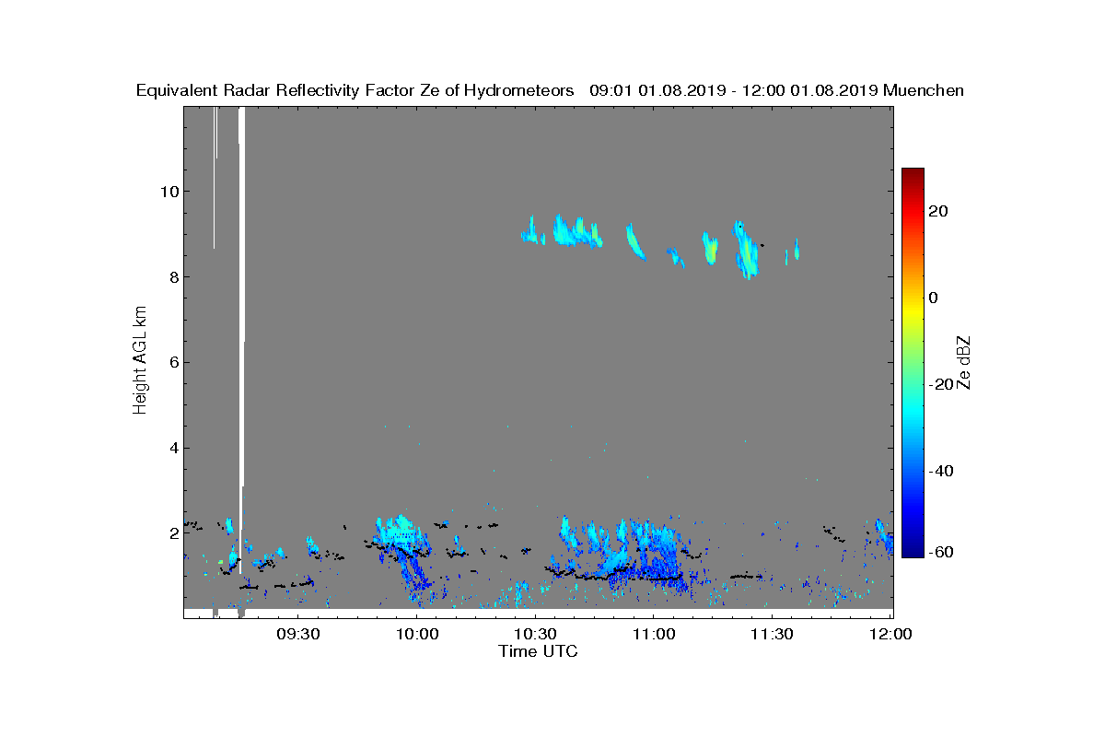Click the height tick label 8
The image size is (1105, 737).
(x=172, y=276)
